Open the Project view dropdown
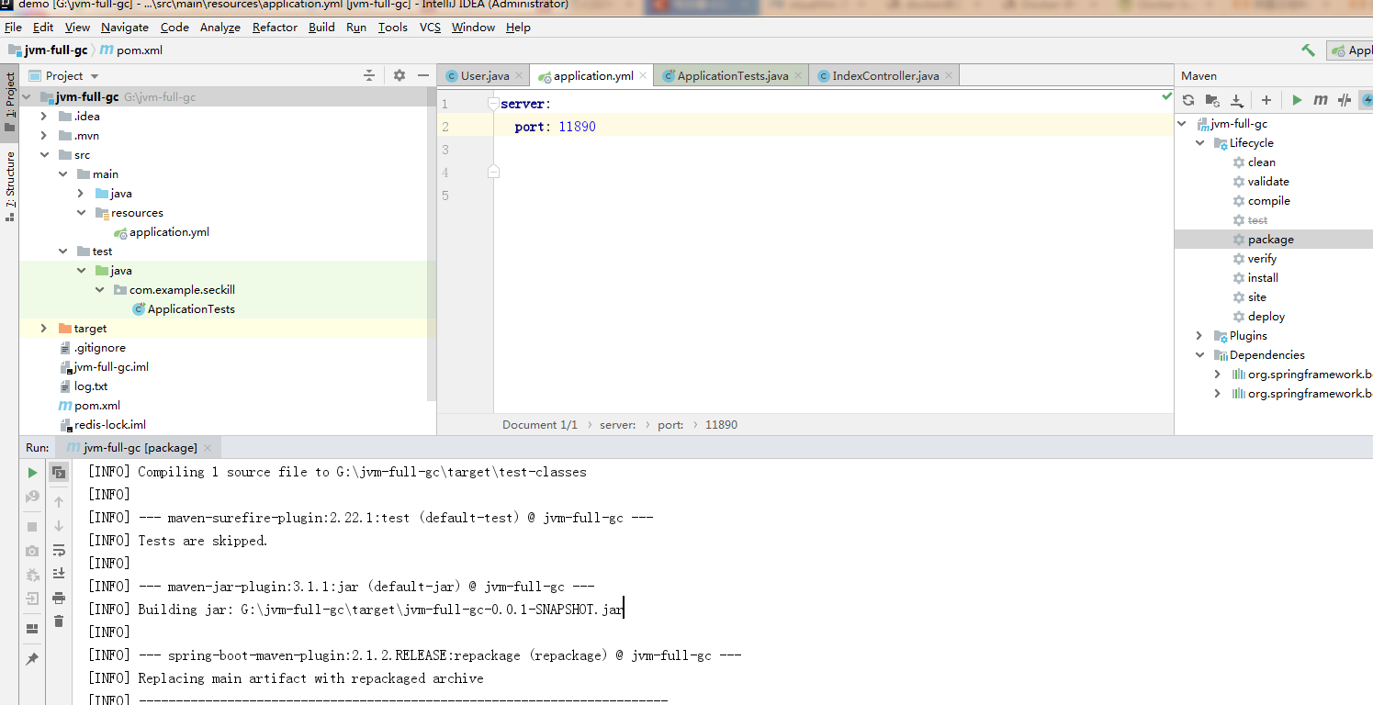This screenshot has width=1373, height=705. pos(95,76)
